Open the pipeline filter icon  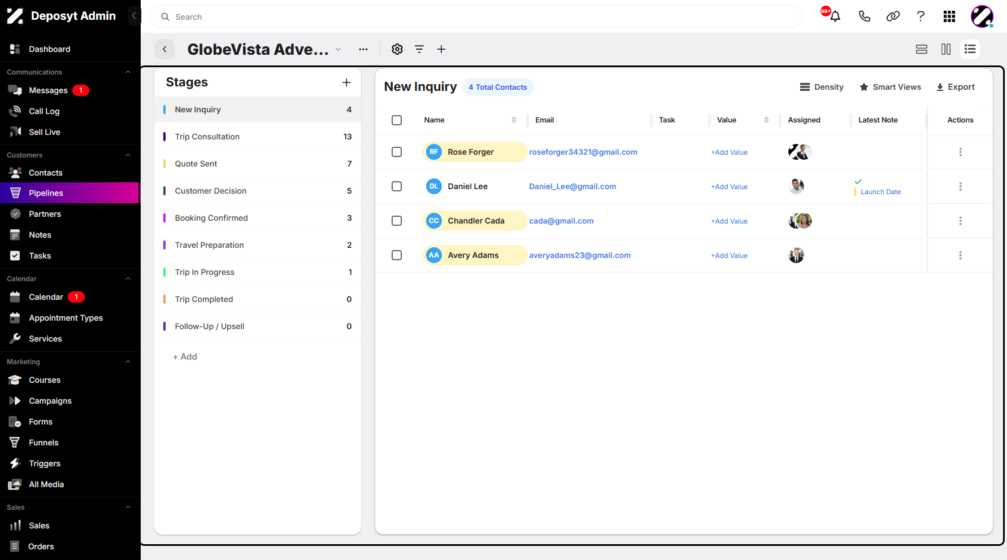tap(419, 49)
